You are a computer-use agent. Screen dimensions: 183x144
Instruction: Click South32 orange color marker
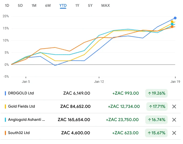click(5, 133)
